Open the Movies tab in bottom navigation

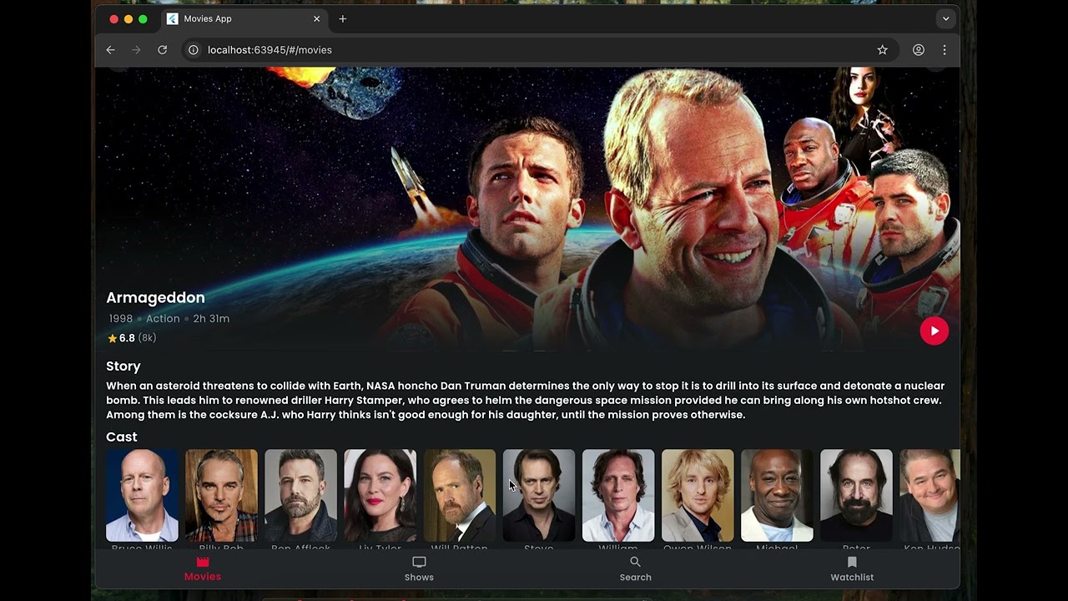[x=203, y=568]
